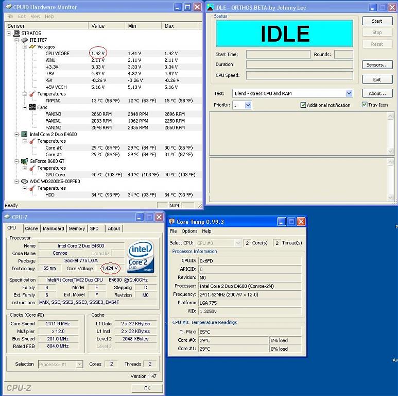Click the OK button in CPU-Z
The width and height of the screenshot is (398, 396).
coord(147,388)
